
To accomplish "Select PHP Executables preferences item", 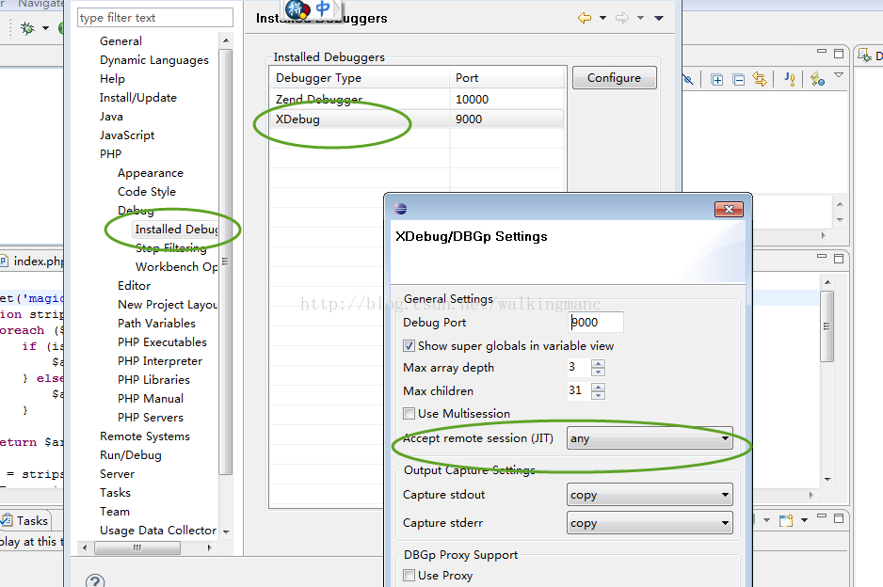I will (162, 342).
